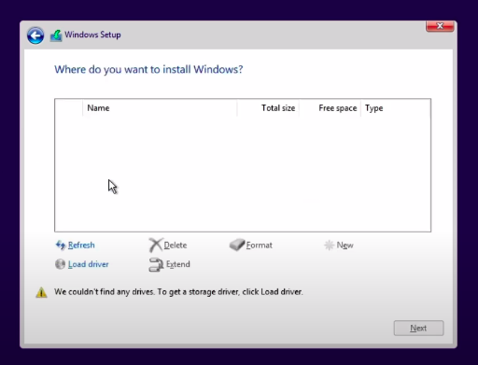Viewport: 478px width, 365px height.
Task: Click the Refresh arrows icon
Action: point(61,246)
